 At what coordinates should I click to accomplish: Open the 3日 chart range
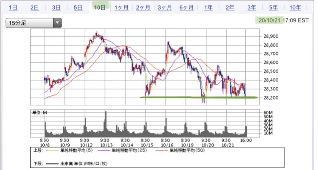pyautogui.click(x=56, y=8)
